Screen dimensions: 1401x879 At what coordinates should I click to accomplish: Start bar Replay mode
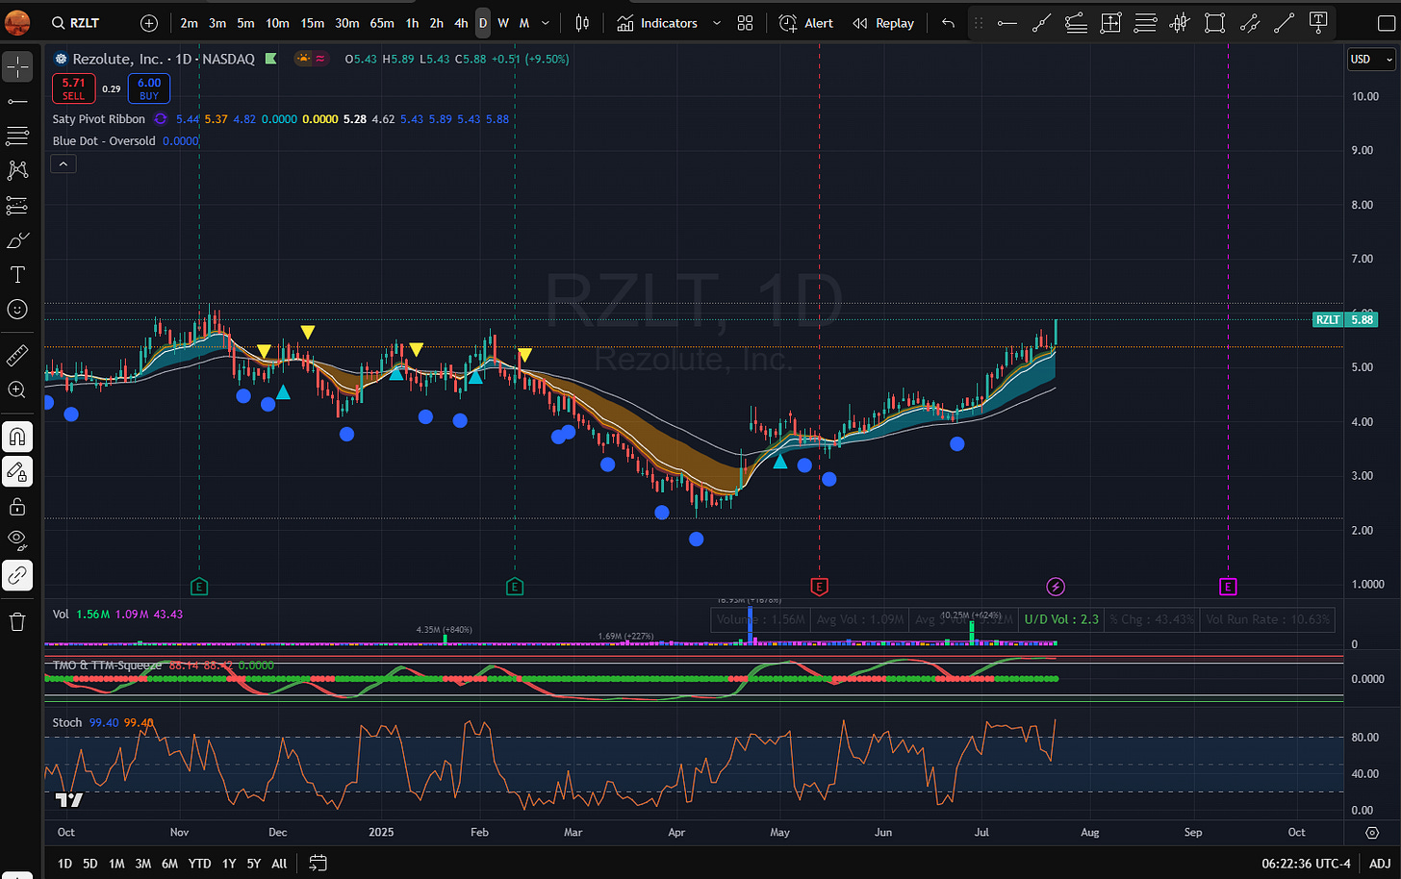883,23
